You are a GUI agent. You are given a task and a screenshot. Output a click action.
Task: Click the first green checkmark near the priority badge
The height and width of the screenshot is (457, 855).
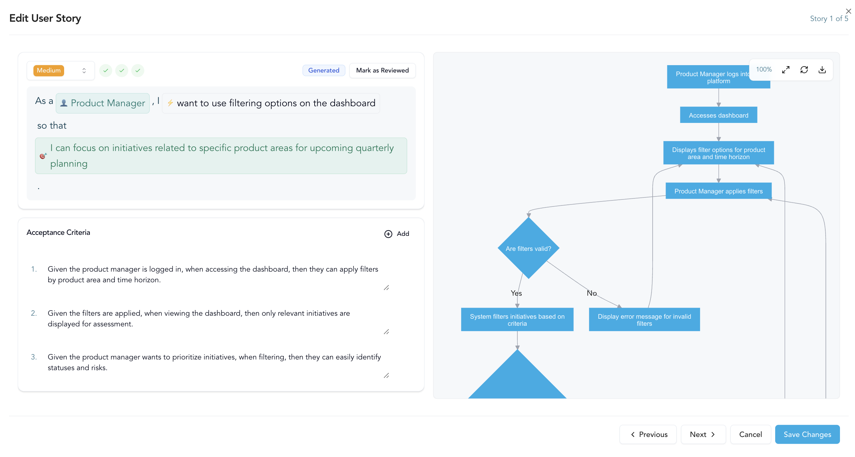(x=106, y=70)
